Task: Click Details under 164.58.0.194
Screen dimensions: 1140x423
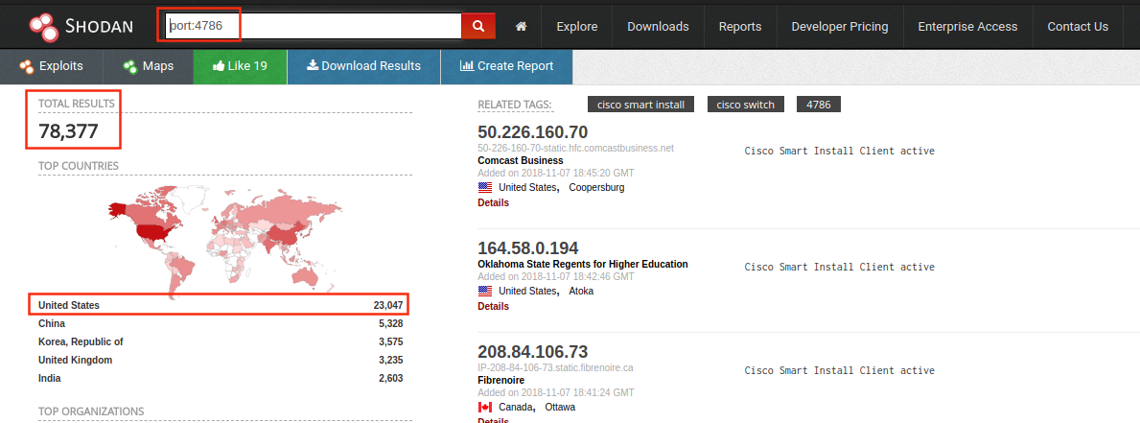Action: (493, 306)
